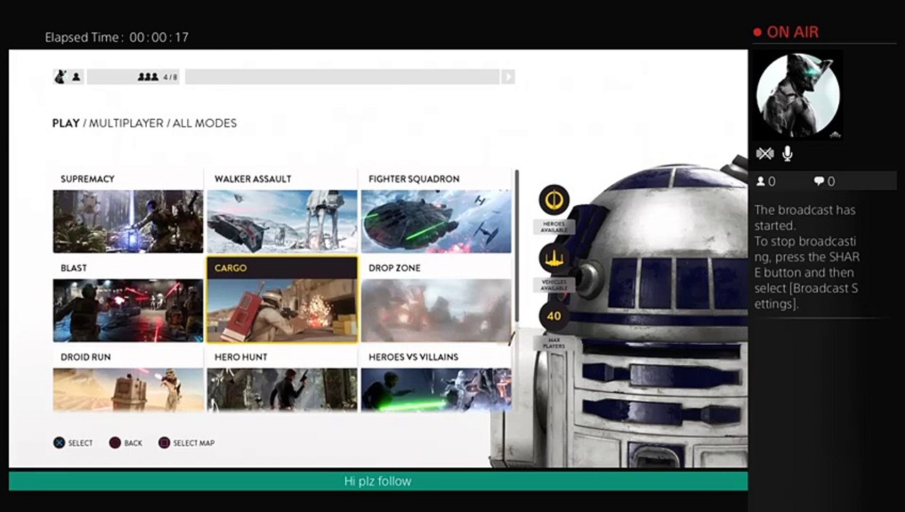Go to MULTIPLAYER in the breadcrumb
The width and height of the screenshot is (905, 512).
coord(126,123)
